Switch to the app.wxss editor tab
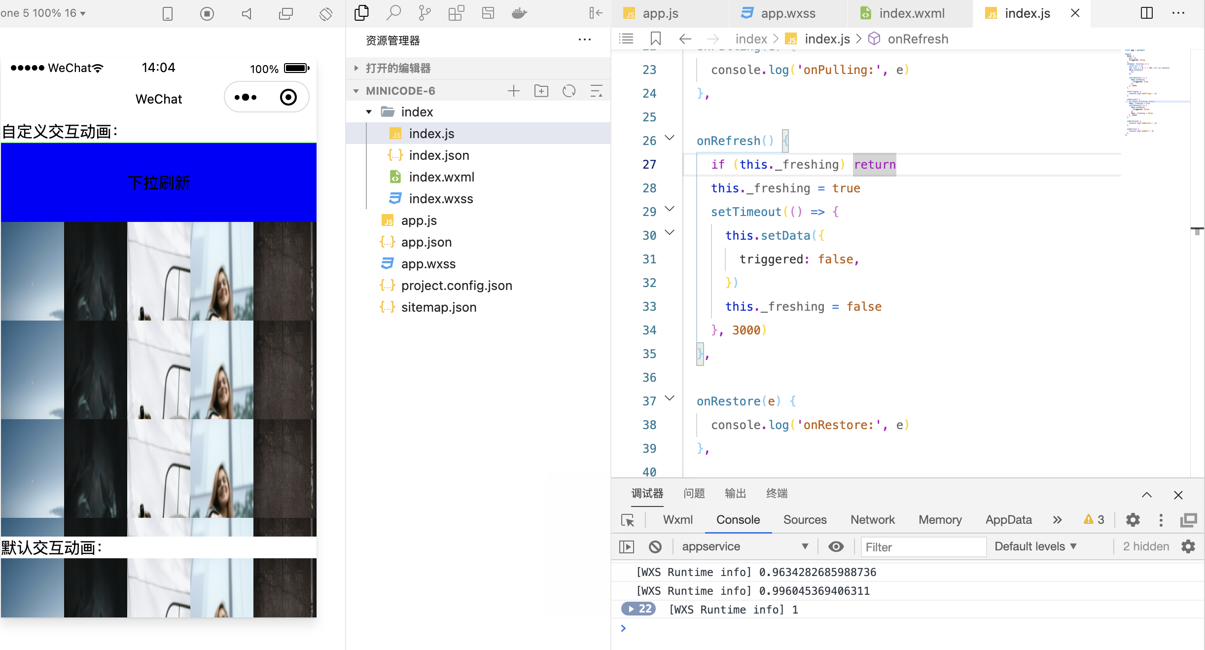The image size is (1205, 650). [x=787, y=13]
